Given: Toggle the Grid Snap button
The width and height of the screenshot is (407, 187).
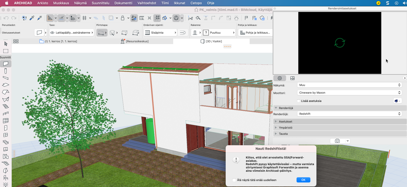Looking at the screenshot, I should tap(84, 18).
